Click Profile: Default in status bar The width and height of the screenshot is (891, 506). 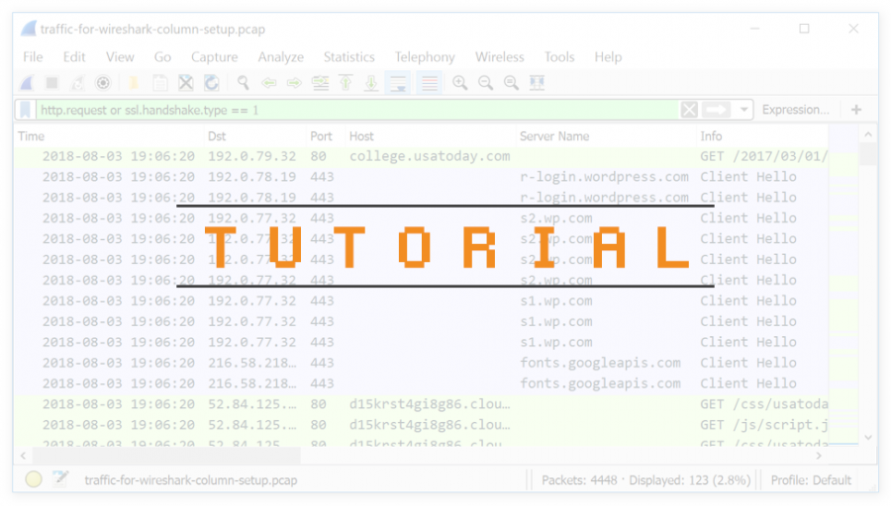811,480
